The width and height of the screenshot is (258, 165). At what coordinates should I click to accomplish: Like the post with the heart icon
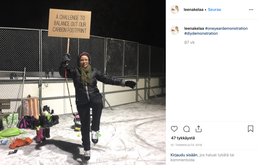pos(174,129)
